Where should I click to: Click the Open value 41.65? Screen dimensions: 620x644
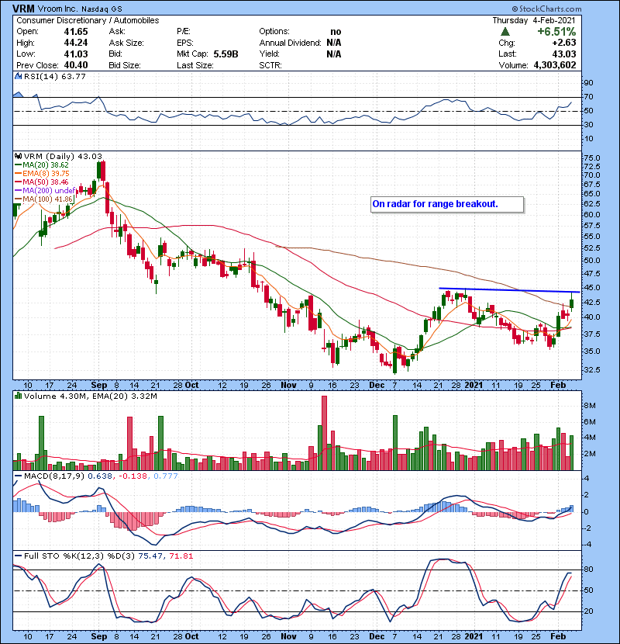click(x=75, y=32)
